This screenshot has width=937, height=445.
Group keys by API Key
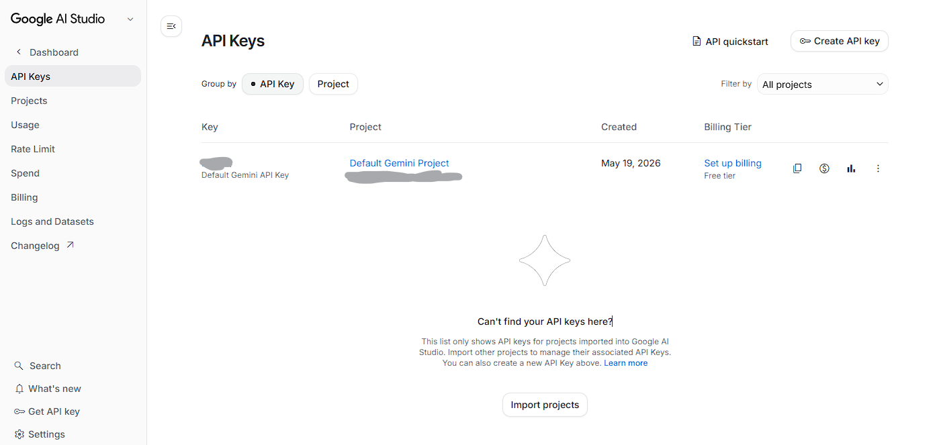pyautogui.click(x=273, y=84)
